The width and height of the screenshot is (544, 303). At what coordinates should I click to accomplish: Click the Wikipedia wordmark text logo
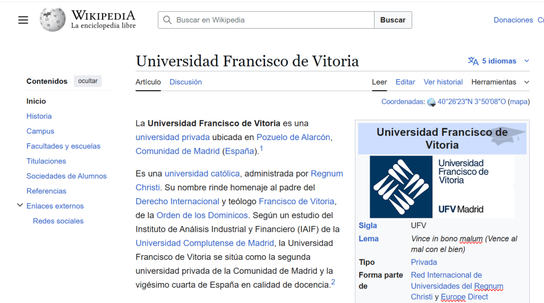point(104,20)
